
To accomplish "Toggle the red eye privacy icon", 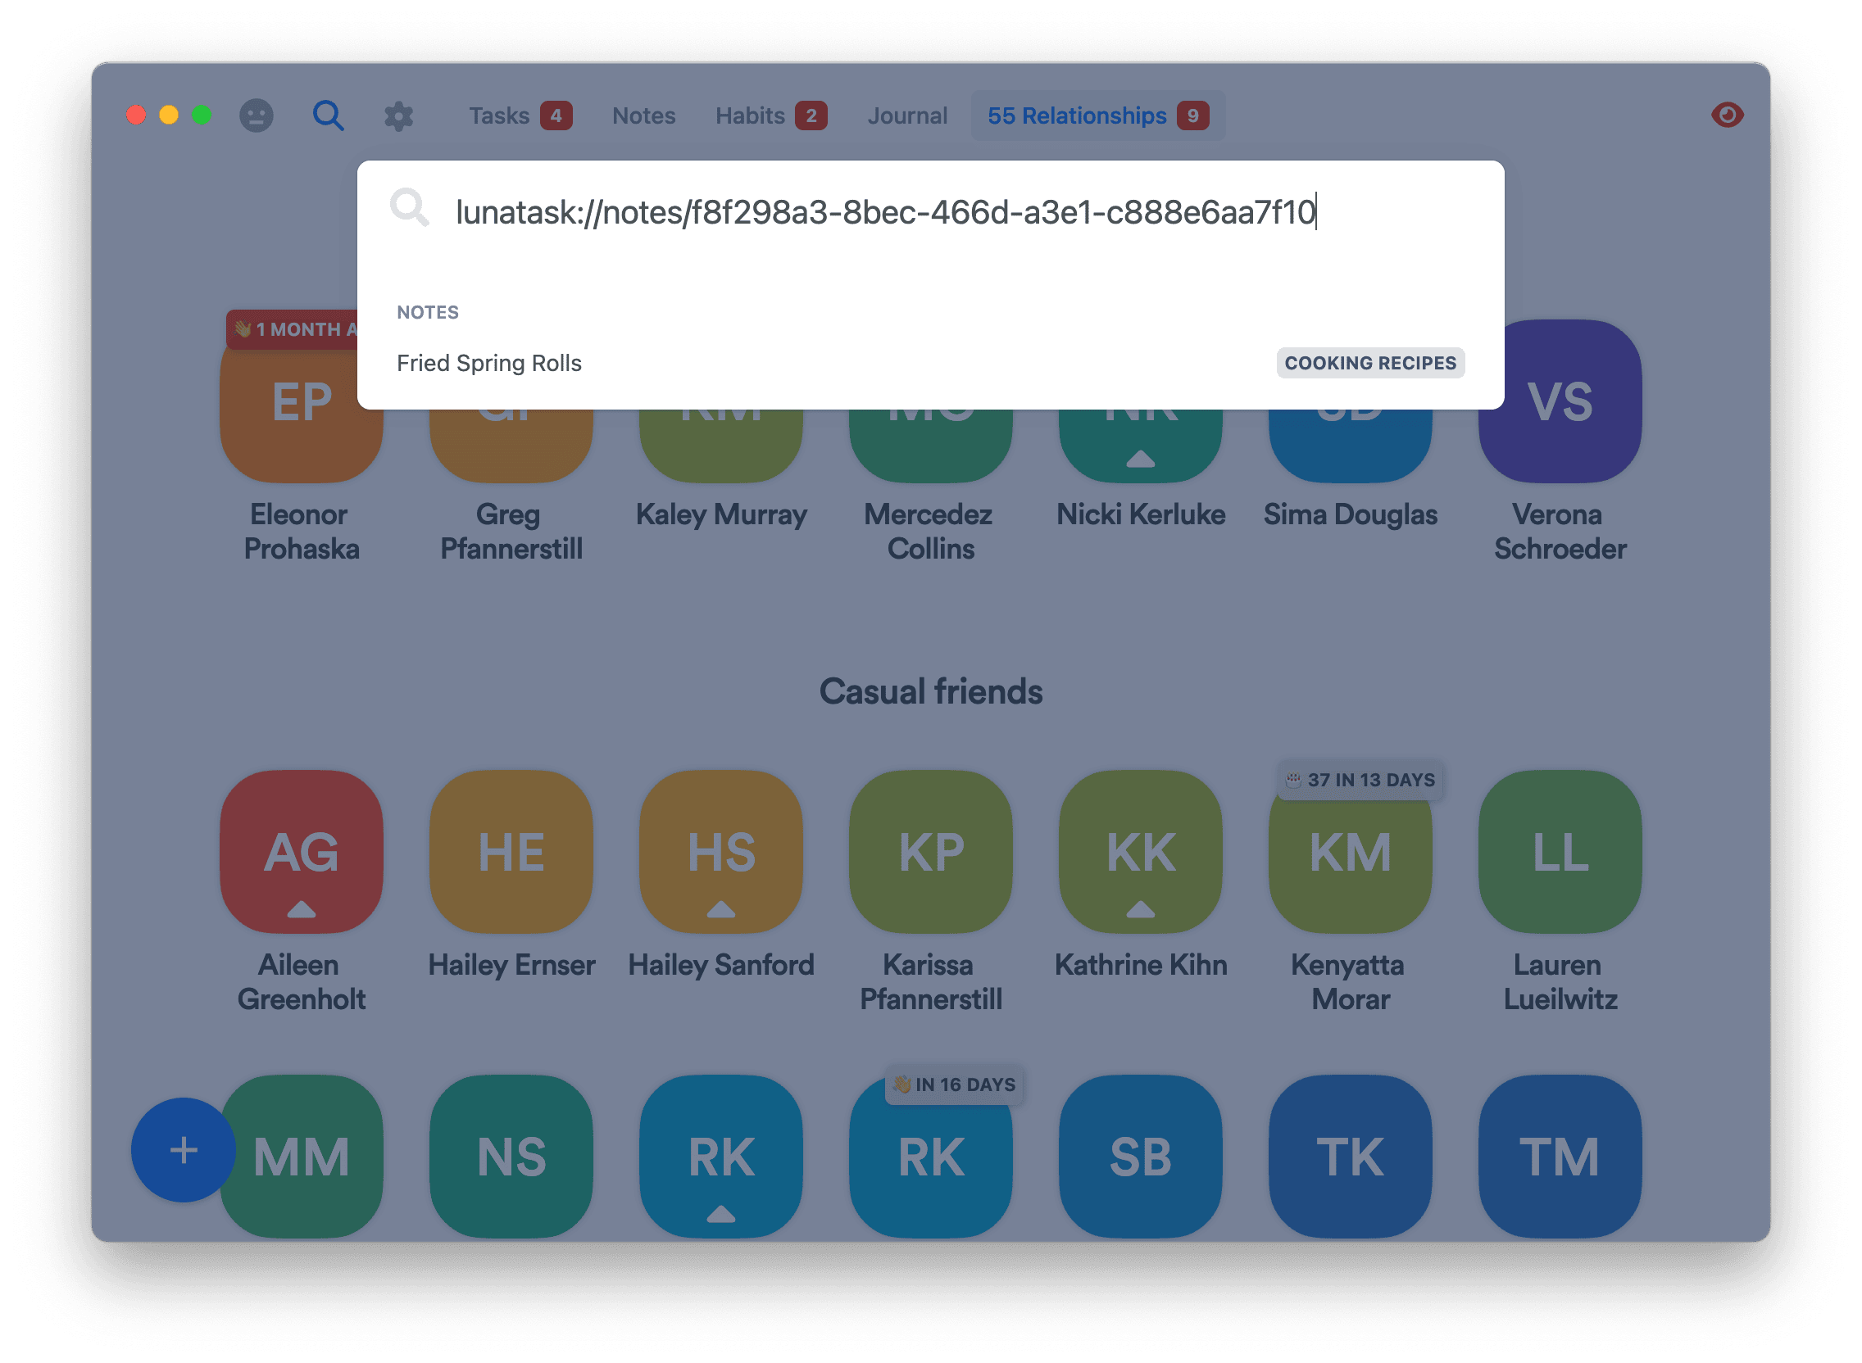I will click(x=1727, y=115).
